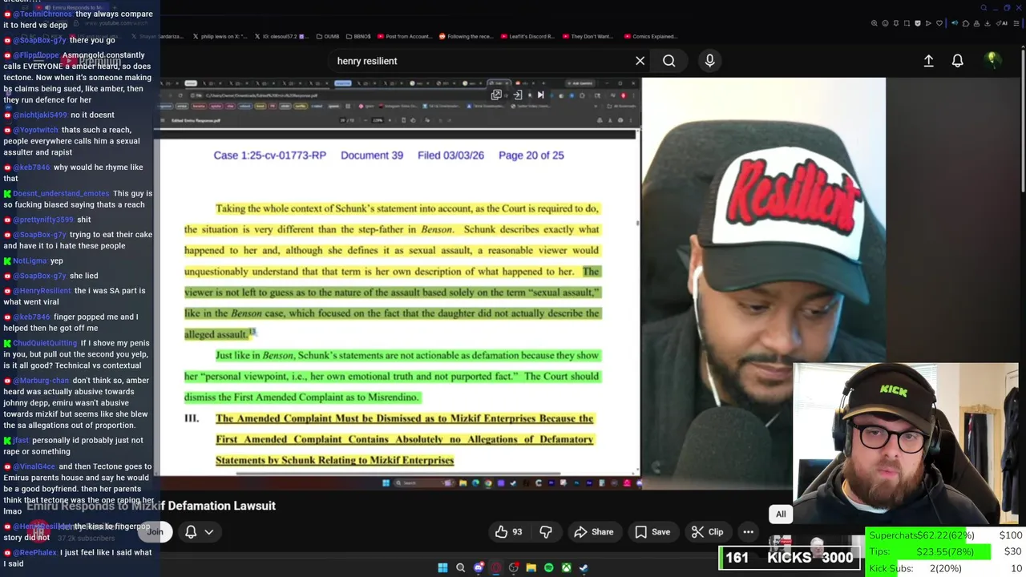
Task: Start voice search with the microphone
Action: click(x=709, y=61)
